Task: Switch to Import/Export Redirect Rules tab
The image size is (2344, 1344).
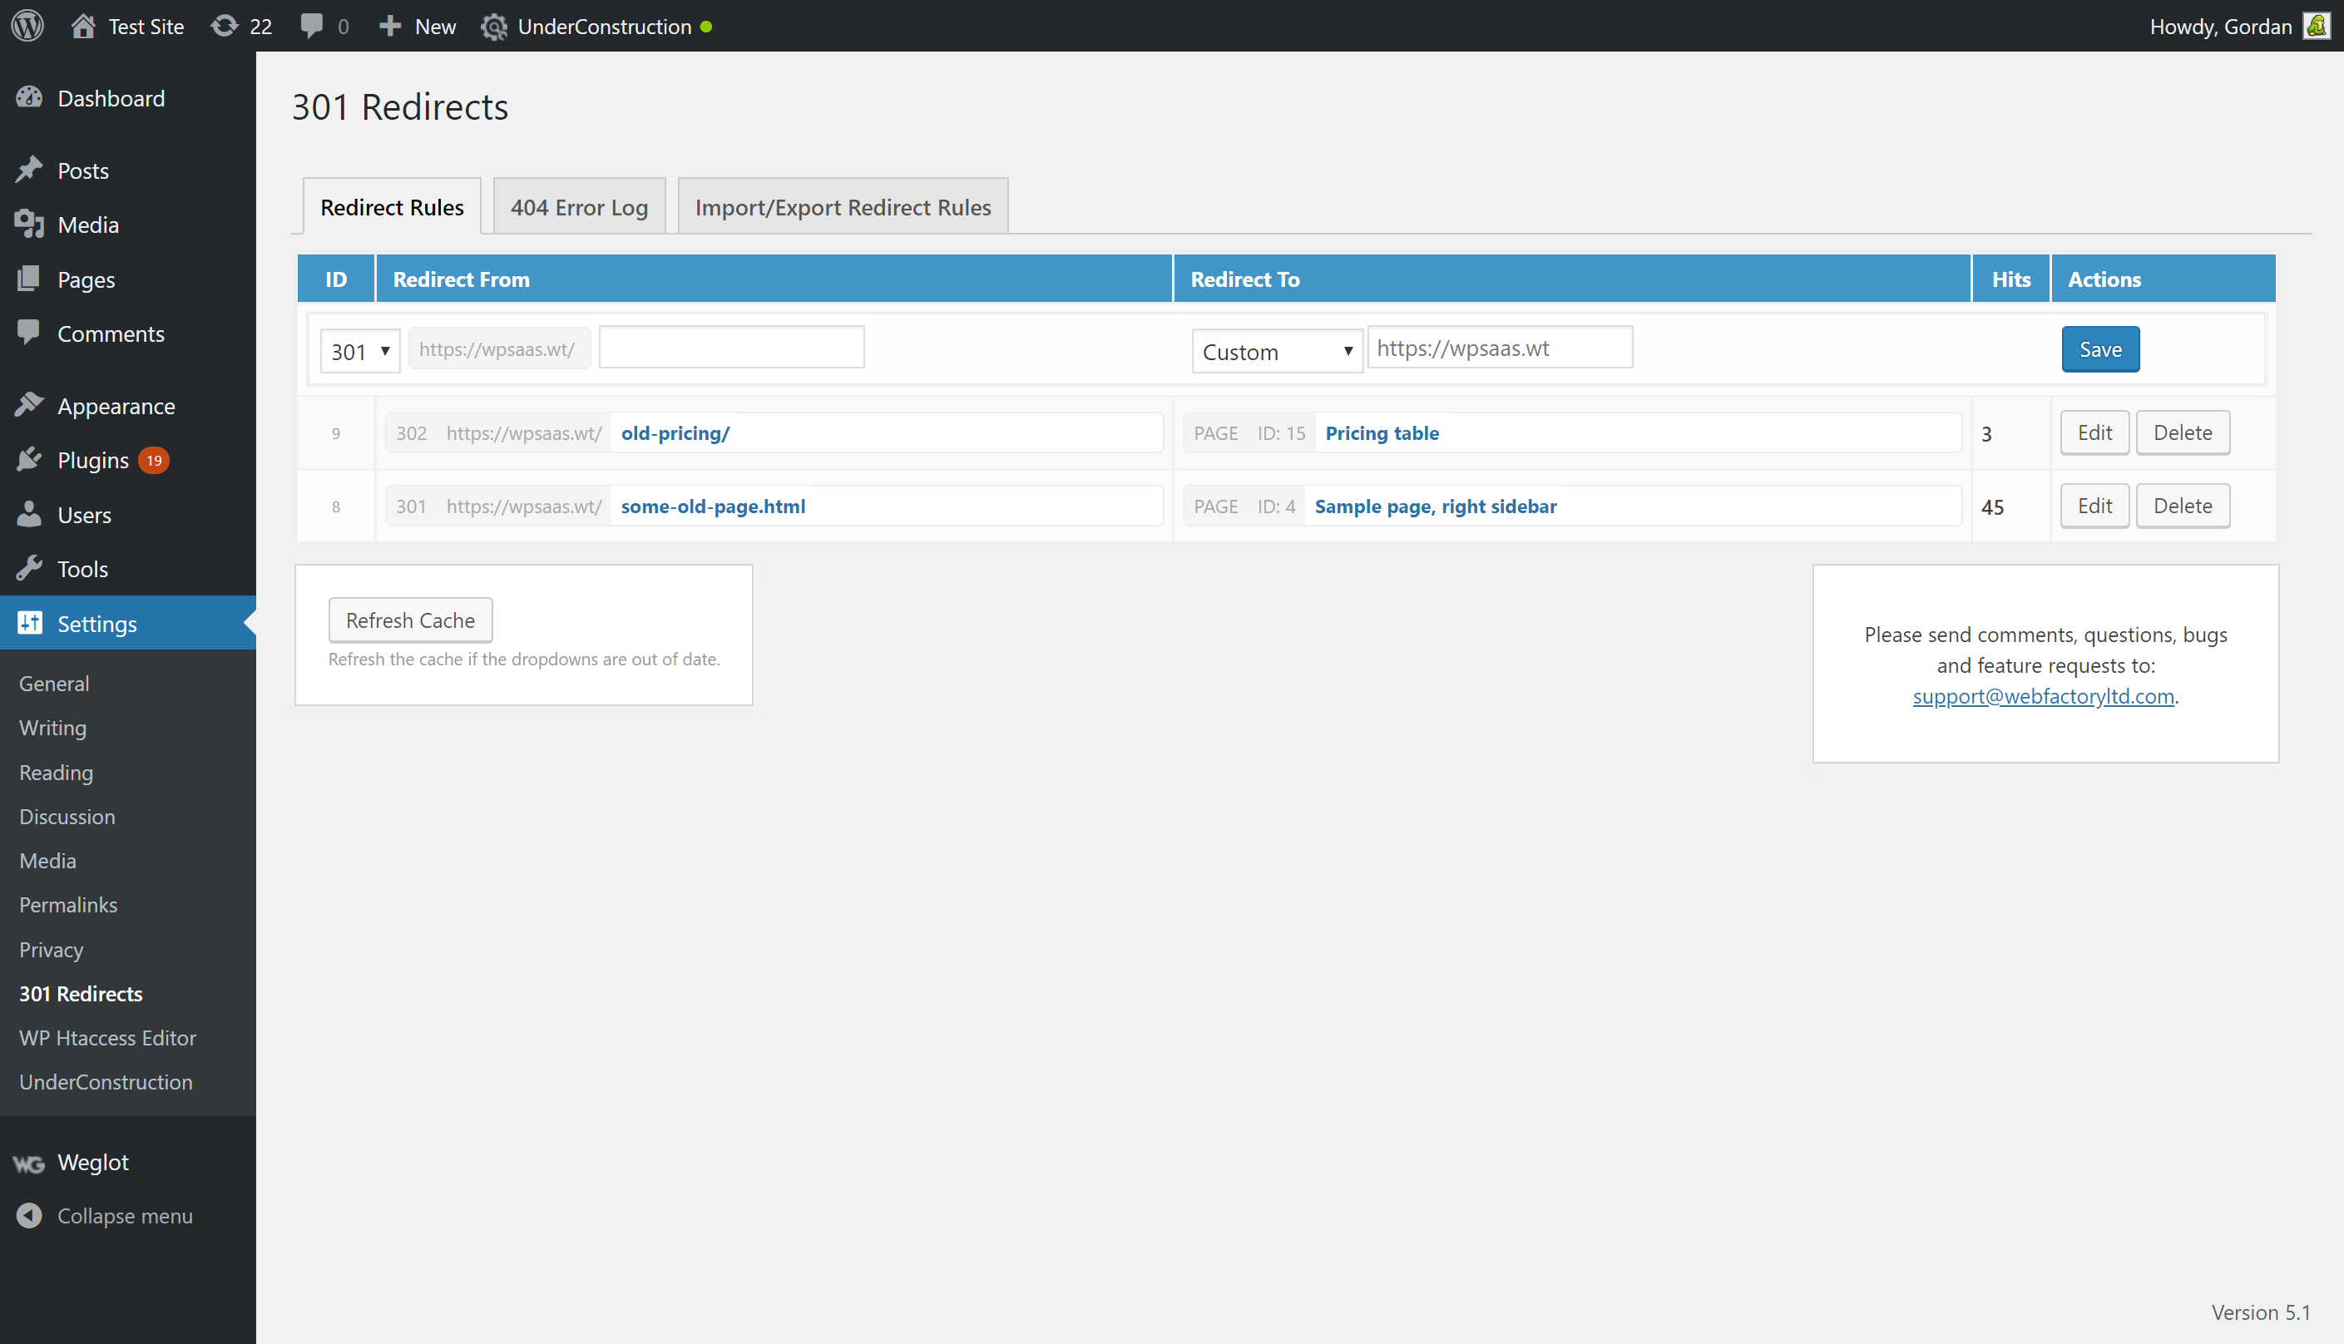Action: [x=842, y=206]
